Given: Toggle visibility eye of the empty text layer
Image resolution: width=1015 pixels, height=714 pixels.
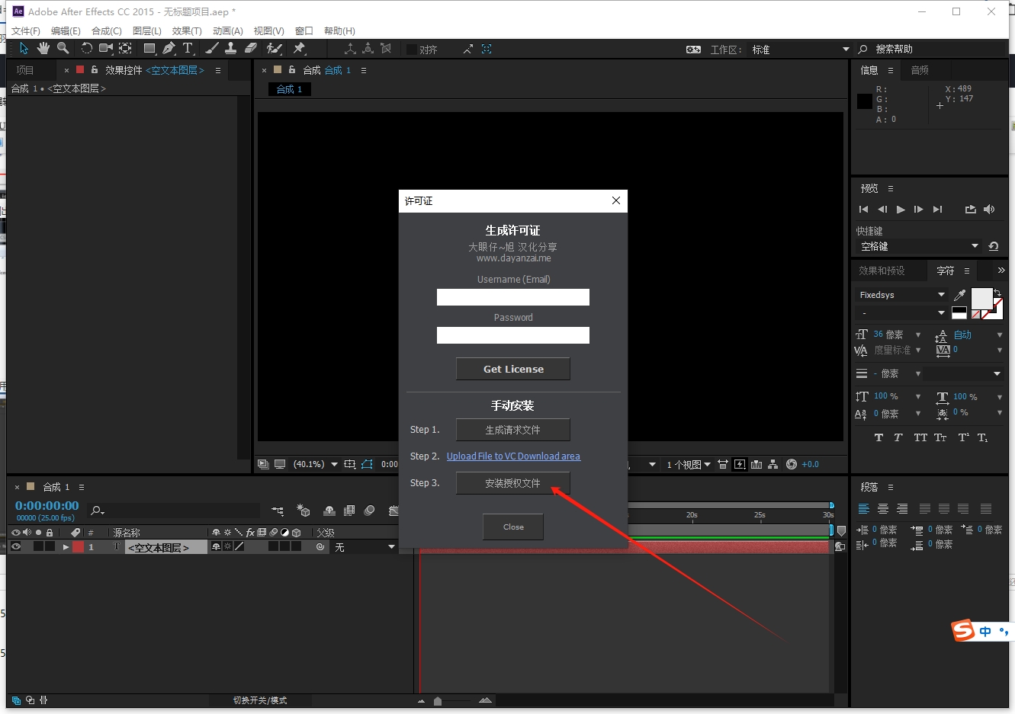Looking at the screenshot, I should point(15,546).
